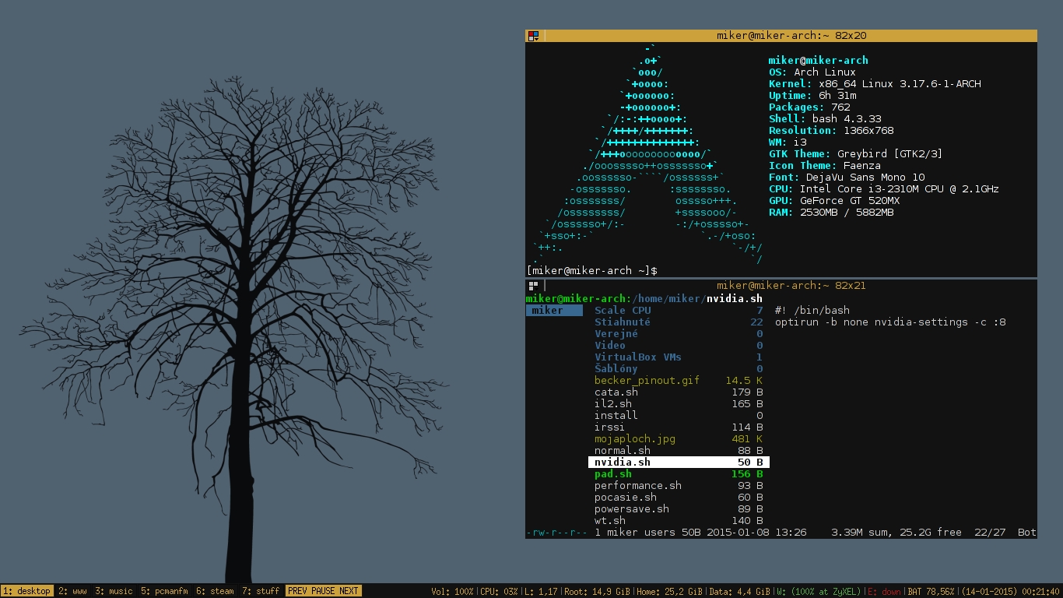The width and height of the screenshot is (1063, 598).
Task: Select the Stiahnuté folder in ranger
Action: [x=679, y=322]
